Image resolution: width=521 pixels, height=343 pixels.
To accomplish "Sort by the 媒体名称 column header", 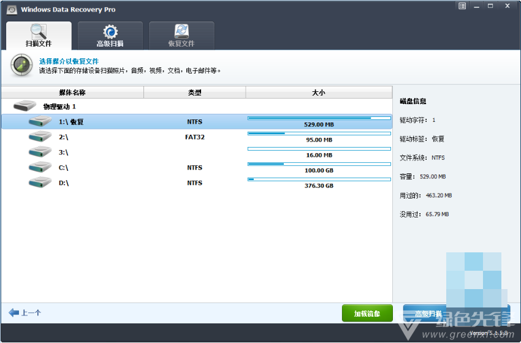I will (72, 92).
